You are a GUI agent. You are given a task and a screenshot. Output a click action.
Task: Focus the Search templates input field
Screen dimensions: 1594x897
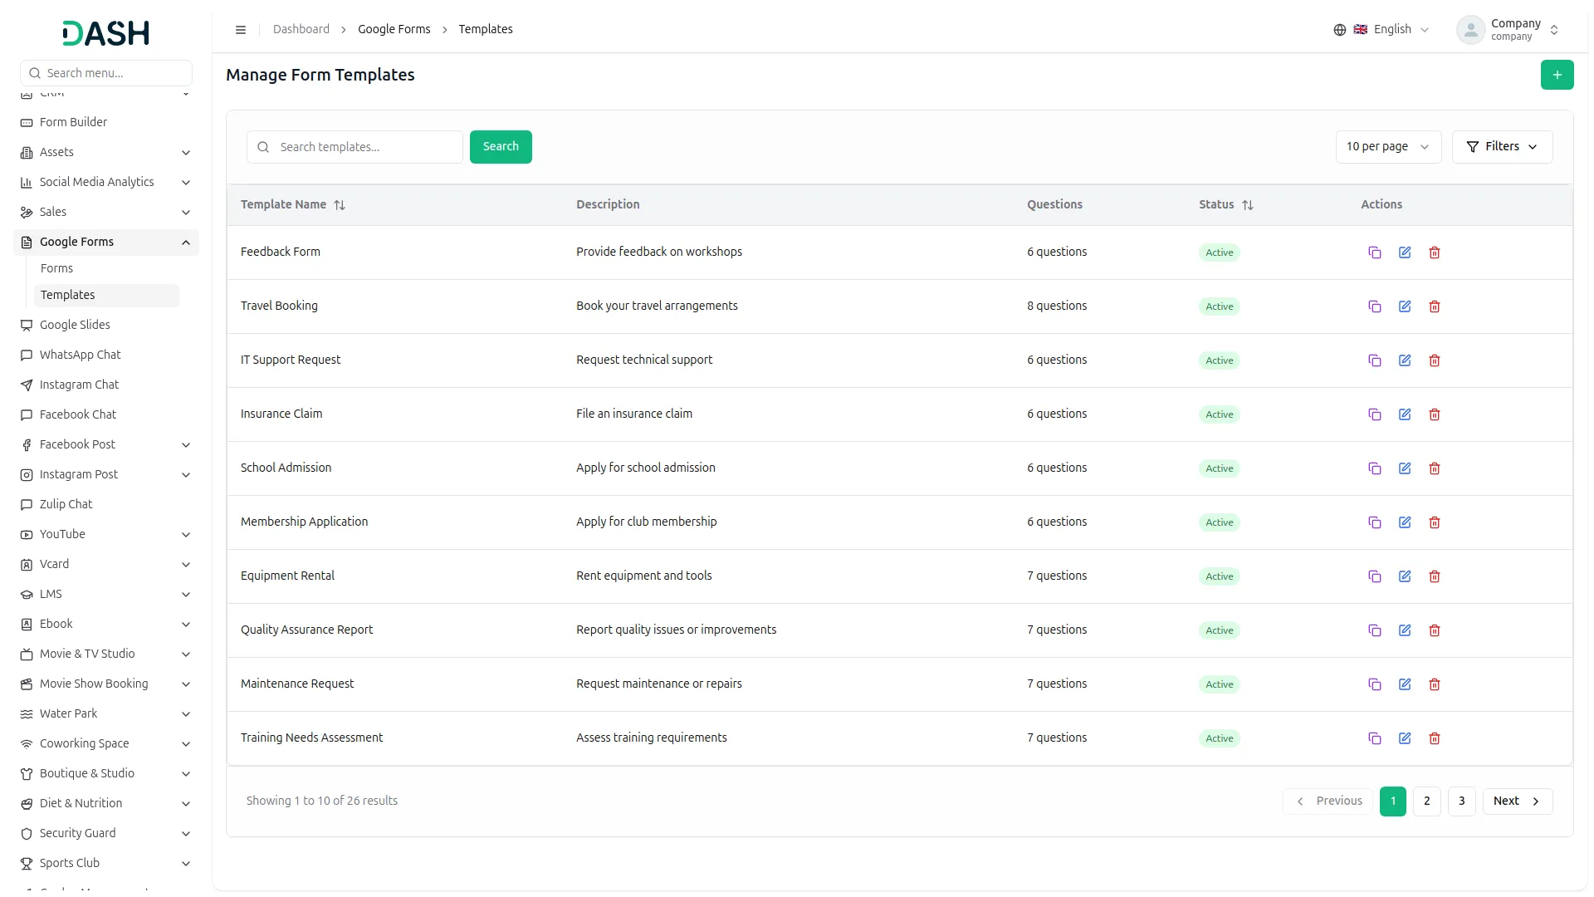[x=354, y=147]
